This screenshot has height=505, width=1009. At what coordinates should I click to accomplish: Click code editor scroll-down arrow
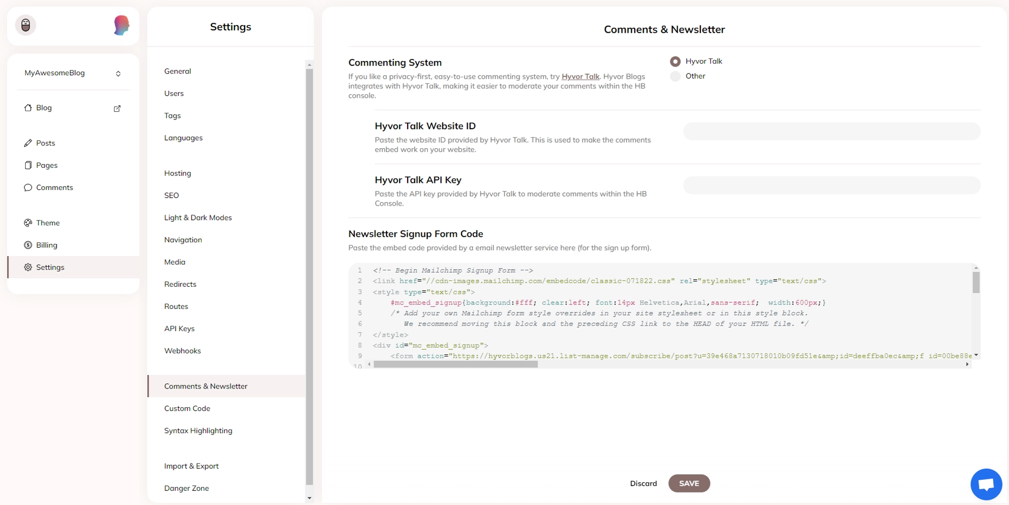coord(976,355)
